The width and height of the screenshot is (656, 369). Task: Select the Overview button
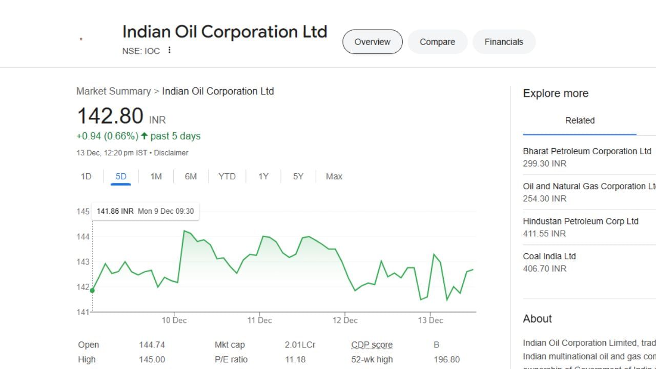point(373,42)
